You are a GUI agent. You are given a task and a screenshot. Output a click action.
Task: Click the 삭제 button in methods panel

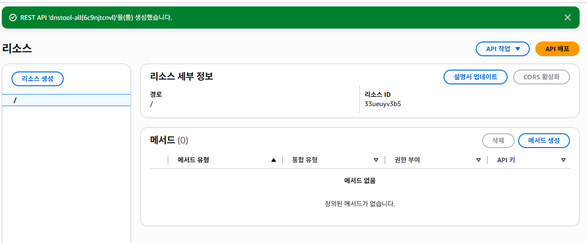(498, 141)
